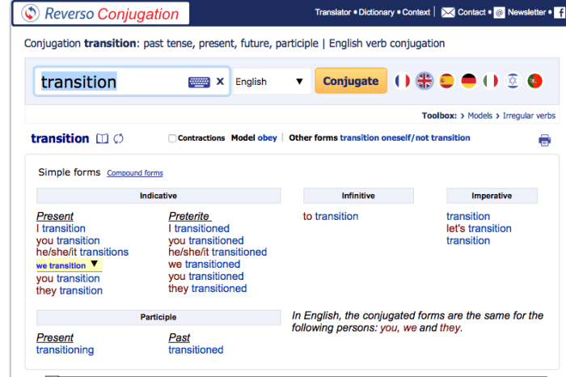
Task: Open the English language dropdown
Action: [270, 82]
